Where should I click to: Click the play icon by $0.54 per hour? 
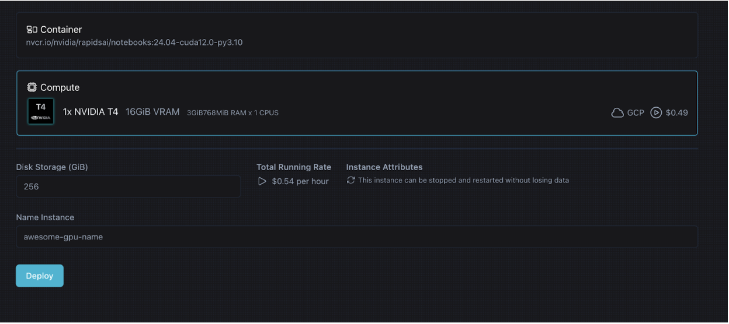pos(262,181)
